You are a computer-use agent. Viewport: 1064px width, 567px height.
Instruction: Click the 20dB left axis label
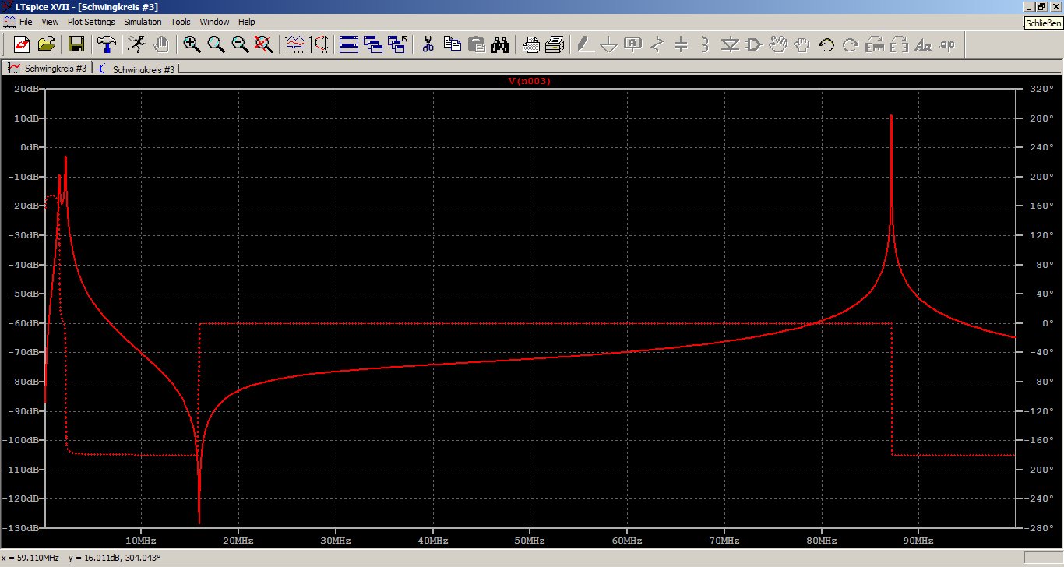28,89
